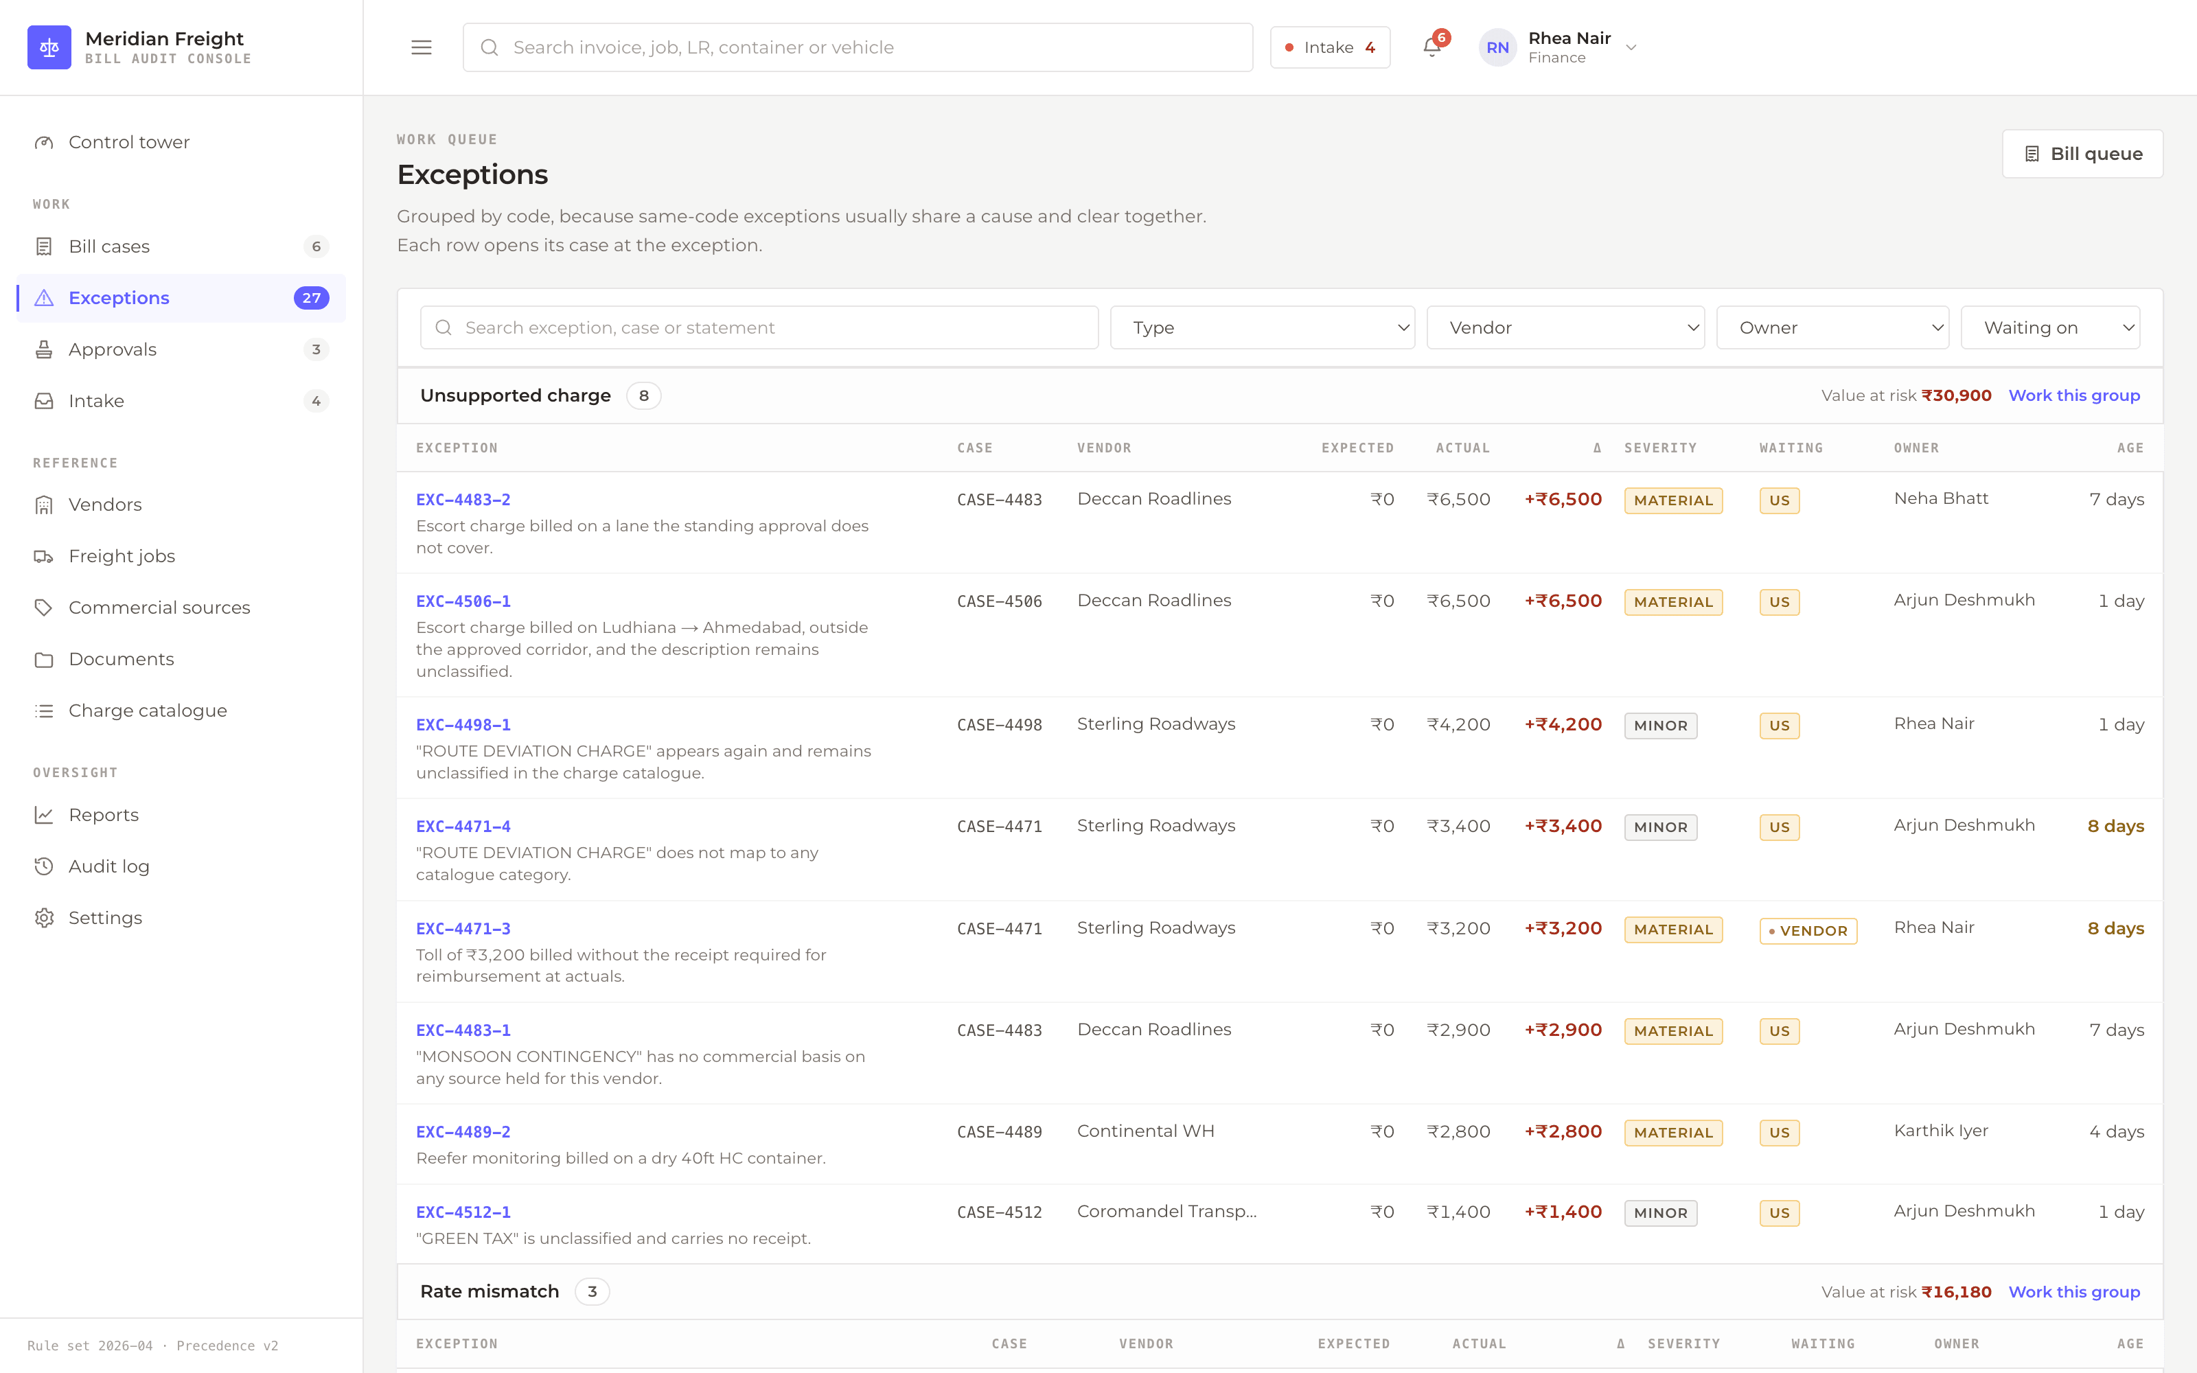Open Bill cases in sidebar
This screenshot has width=2197, height=1373.
[x=181, y=246]
